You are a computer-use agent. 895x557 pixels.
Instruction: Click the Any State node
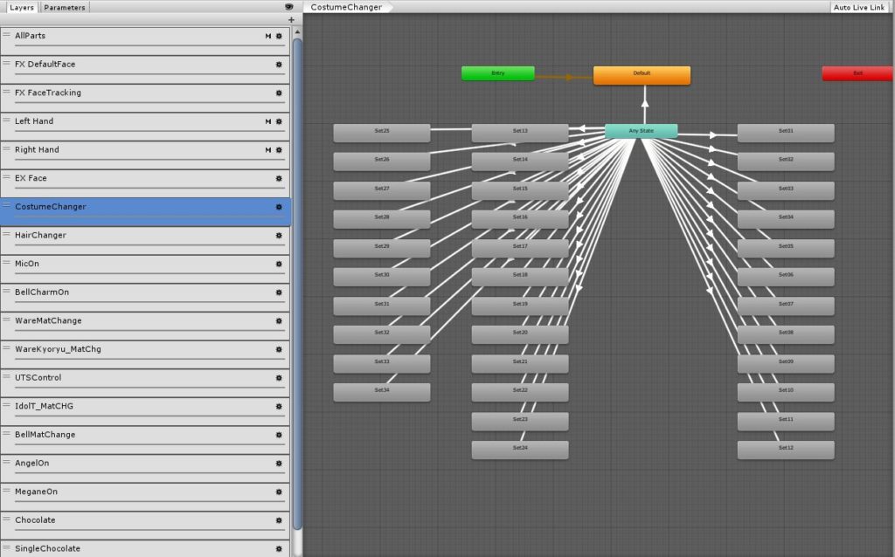641,131
